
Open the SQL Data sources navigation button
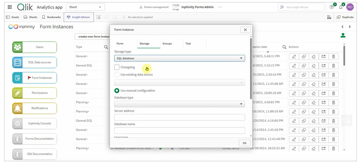[35, 62]
